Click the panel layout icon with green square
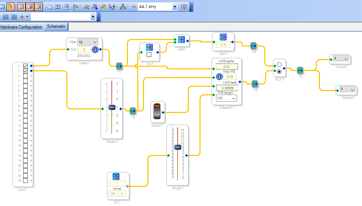 [21, 7]
